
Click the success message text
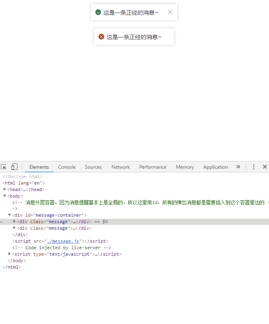point(131,13)
